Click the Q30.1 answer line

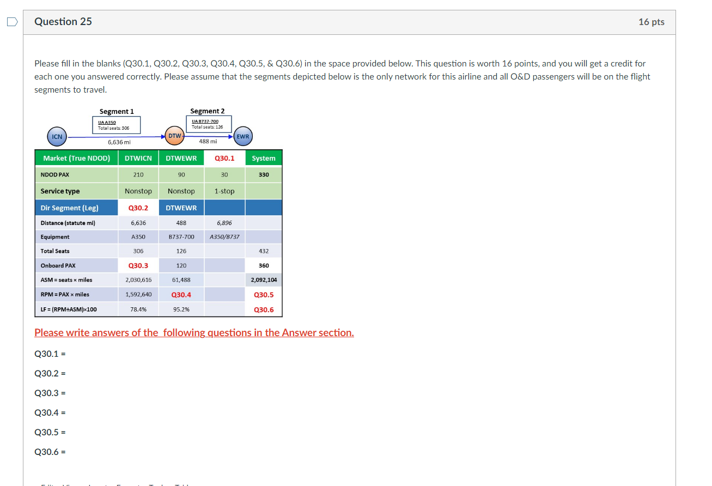coord(49,354)
